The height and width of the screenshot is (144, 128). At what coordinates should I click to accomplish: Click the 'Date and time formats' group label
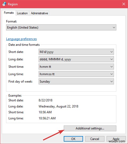pyautogui.click(x=24, y=45)
